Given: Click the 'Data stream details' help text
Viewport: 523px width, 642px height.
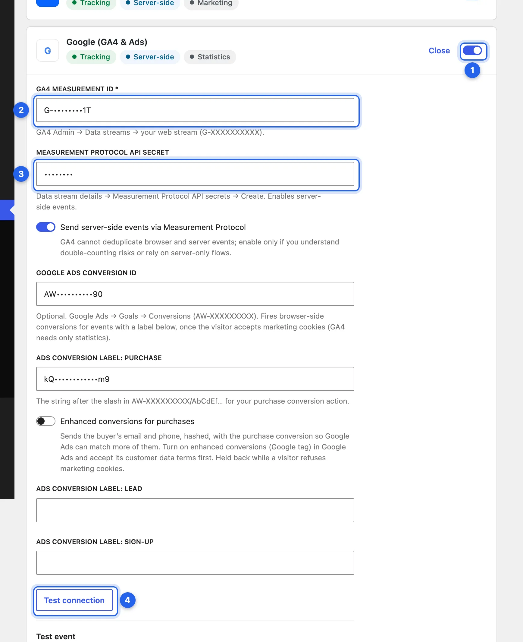Looking at the screenshot, I should pyautogui.click(x=178, y=201).
